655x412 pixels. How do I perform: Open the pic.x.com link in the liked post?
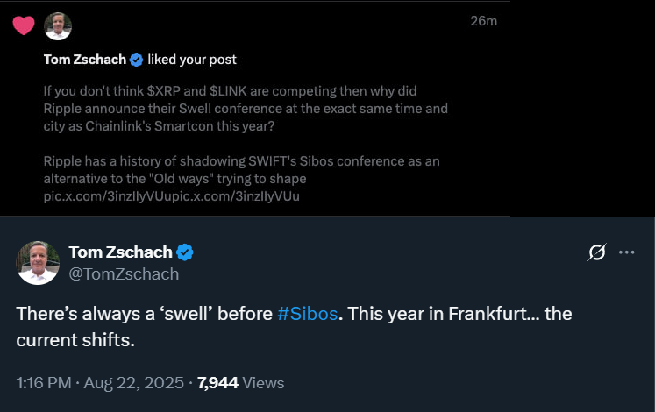tap(171, 196)
